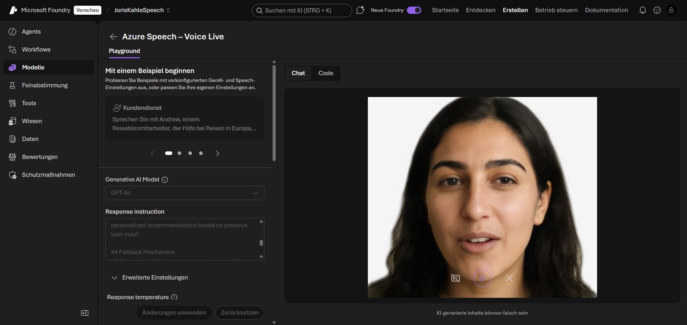The width and height of the screenshot is (687, 325).
Task: Switch to the Code tab
Action: [x=325, y=73]
